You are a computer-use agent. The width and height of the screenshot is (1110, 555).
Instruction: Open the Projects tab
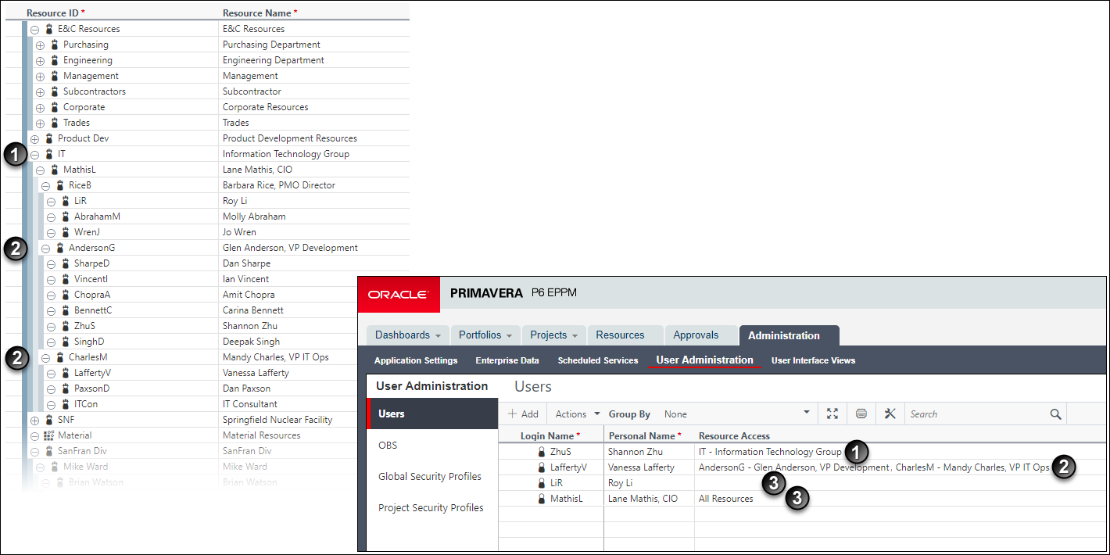click(x=554, y=335)
